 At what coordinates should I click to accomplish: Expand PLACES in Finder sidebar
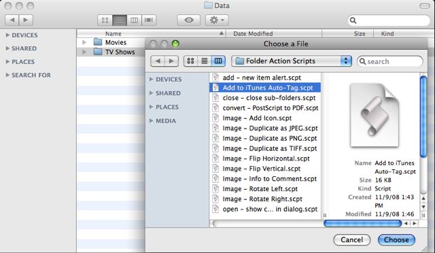coord(7,62)
